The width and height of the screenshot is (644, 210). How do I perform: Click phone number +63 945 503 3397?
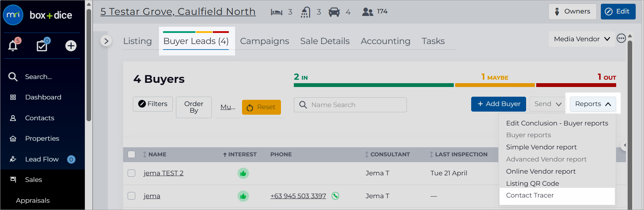[298, 196]
